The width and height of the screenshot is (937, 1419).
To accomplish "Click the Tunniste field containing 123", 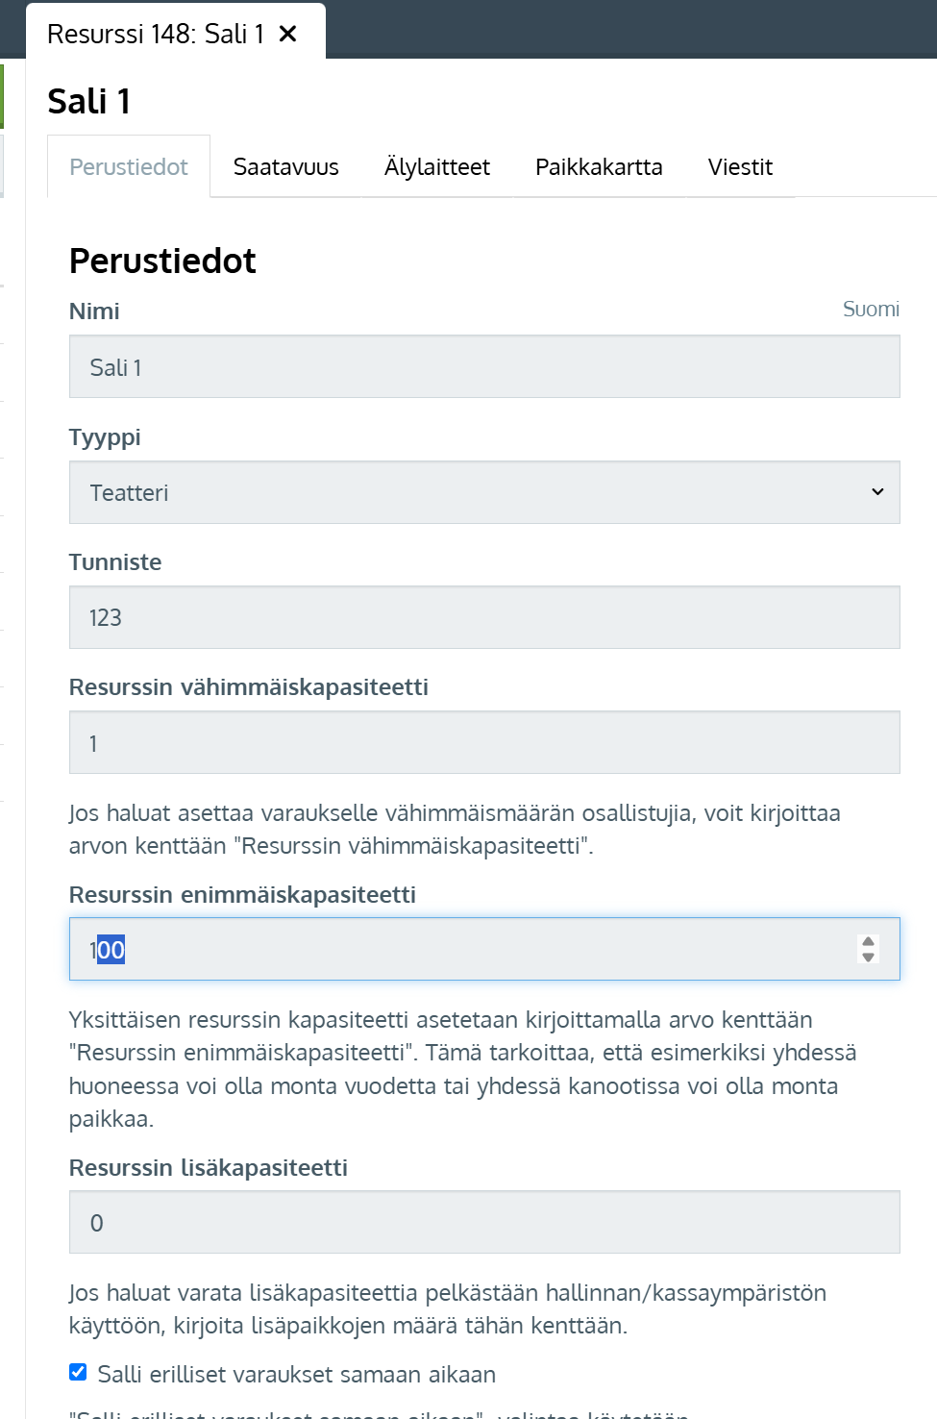I will (484, 617).
